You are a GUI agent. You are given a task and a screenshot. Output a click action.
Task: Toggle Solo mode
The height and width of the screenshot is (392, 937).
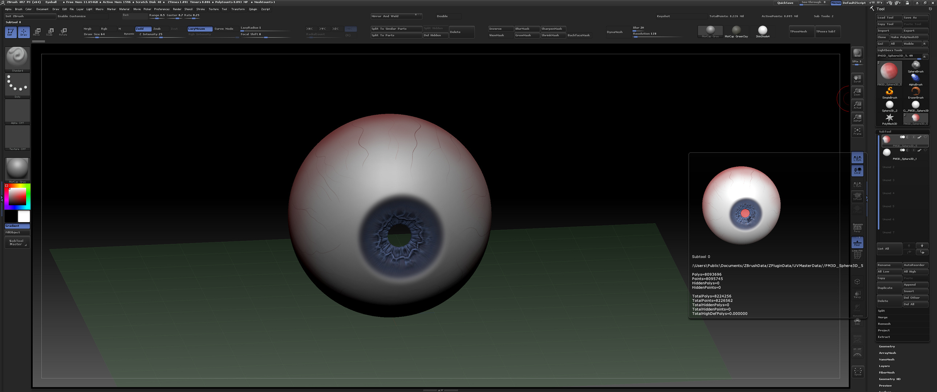(857, 322)
